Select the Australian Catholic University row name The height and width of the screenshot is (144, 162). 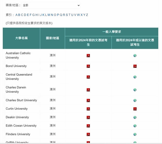[18, 55]
